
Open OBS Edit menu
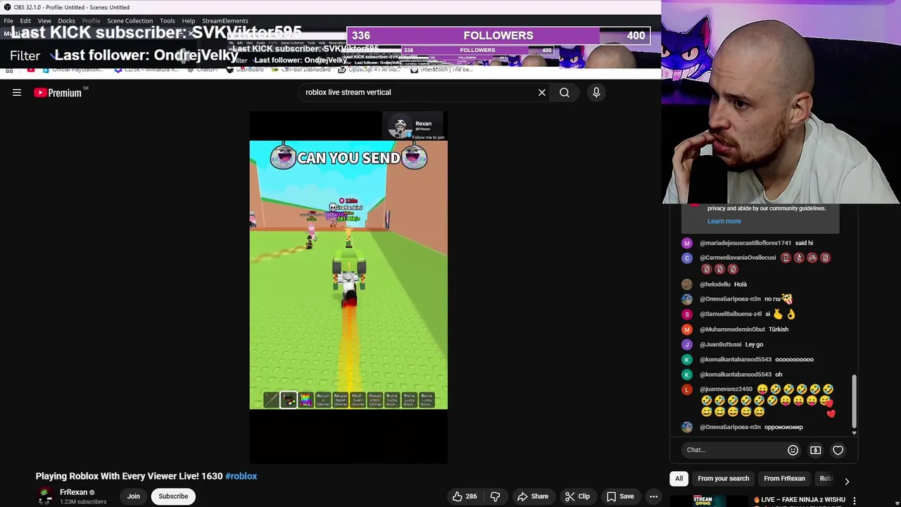(x=25, y=21)
